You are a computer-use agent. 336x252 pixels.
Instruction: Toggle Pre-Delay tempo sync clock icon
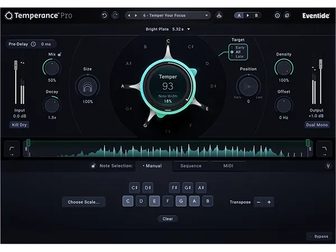coord(34,44)
